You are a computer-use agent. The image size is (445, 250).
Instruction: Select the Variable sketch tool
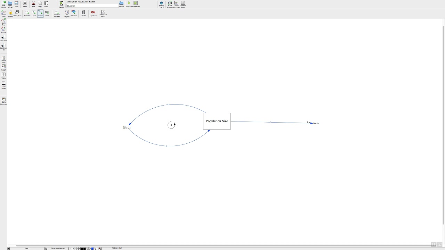(27, 14)
